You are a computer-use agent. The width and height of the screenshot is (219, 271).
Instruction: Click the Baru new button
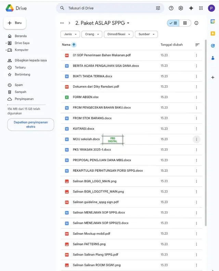15,23
